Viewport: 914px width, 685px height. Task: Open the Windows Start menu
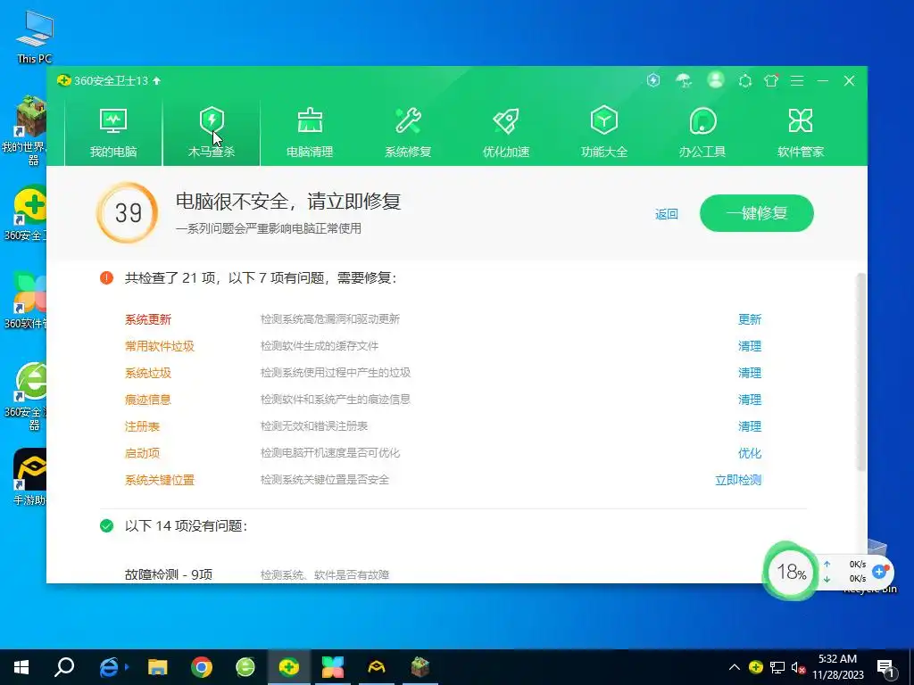point(21,667)
